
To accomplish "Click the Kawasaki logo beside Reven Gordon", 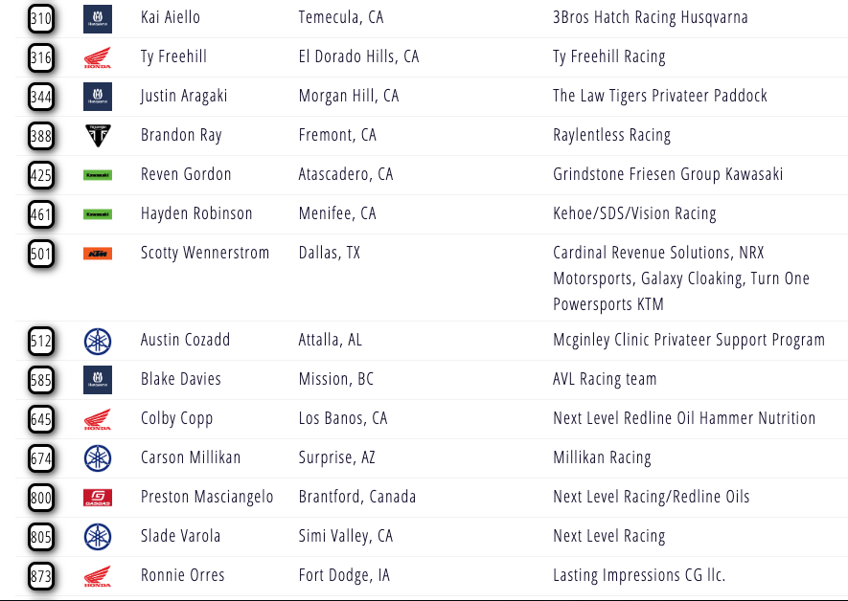I will pyautogui.click(x=97, y=175).
